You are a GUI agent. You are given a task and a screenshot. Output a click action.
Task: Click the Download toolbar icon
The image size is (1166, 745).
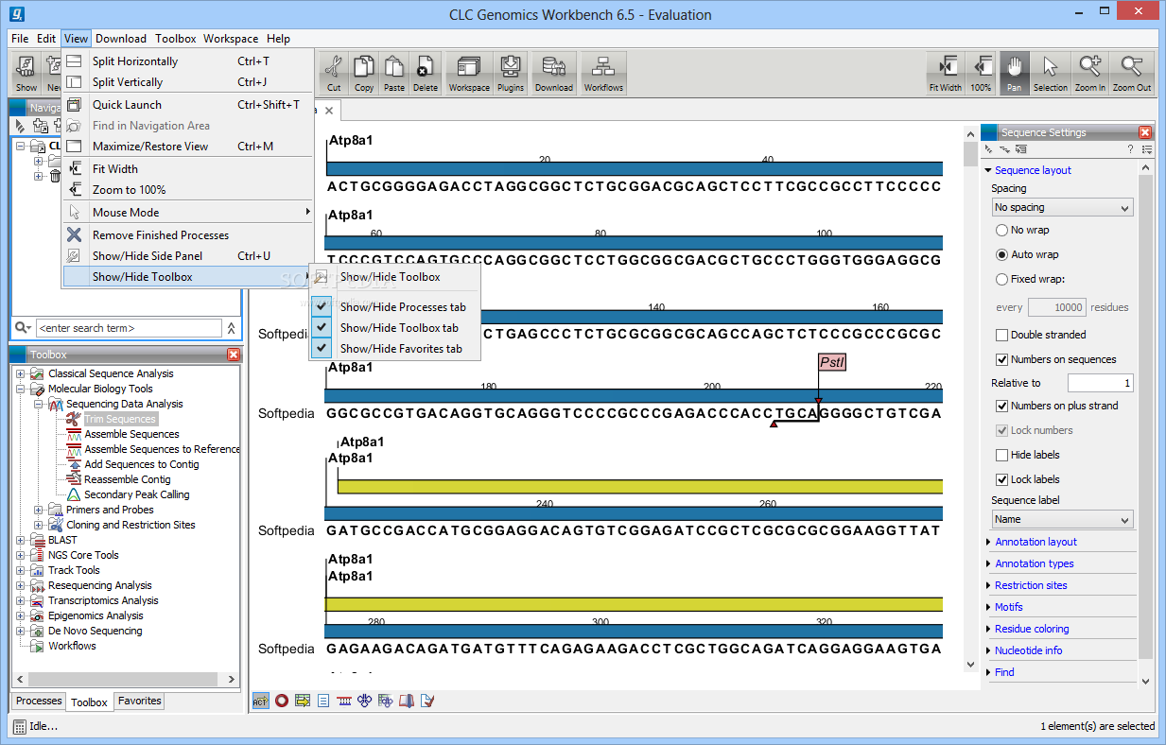554,73
